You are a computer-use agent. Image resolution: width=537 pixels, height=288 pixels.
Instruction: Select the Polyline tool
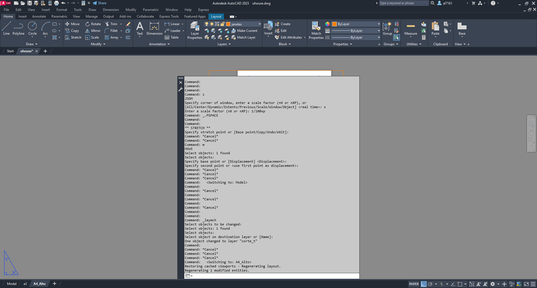tap(18, 28)
